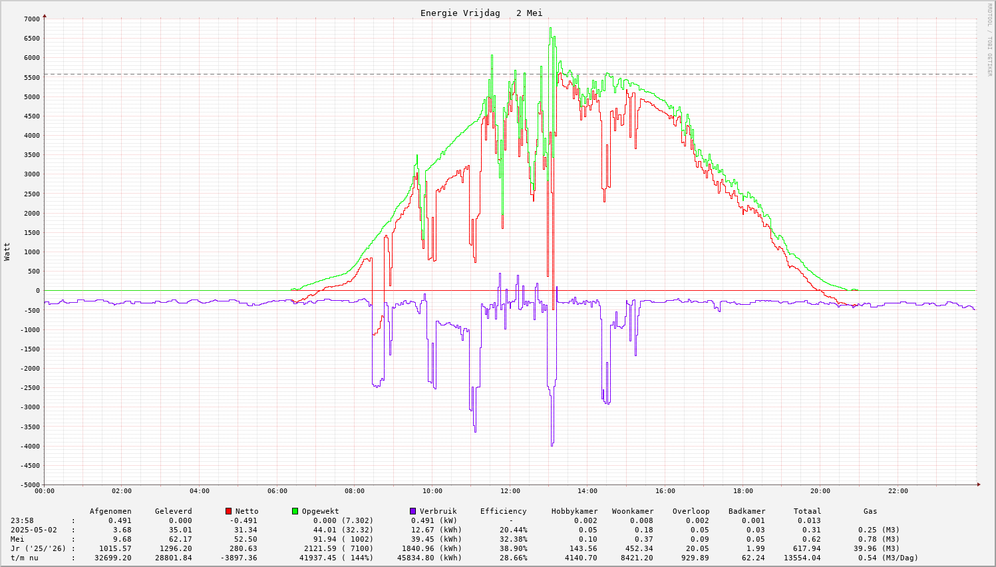Click the RRDTOOL / TOBI OETIKER watermark
This screenshot has width=996, height=567.
point(989,39)
